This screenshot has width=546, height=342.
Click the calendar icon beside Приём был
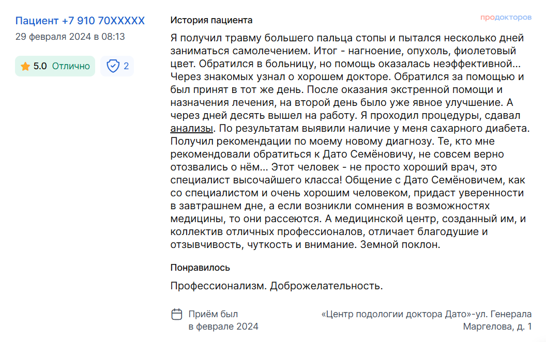click(176, 314)
